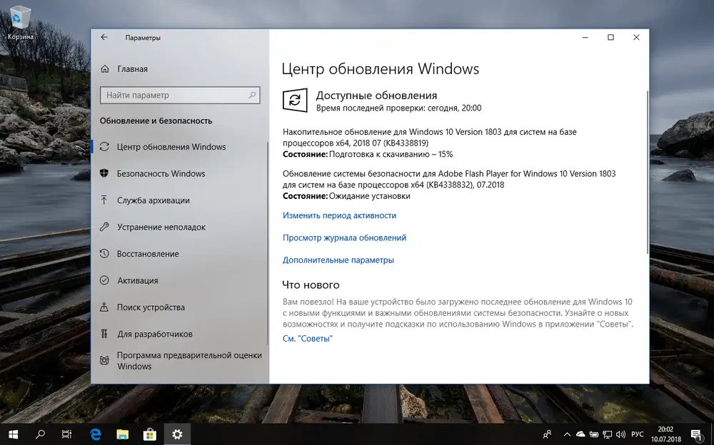Select Служба архивации in the sidebar
The image size is (714, 445).
151,200
